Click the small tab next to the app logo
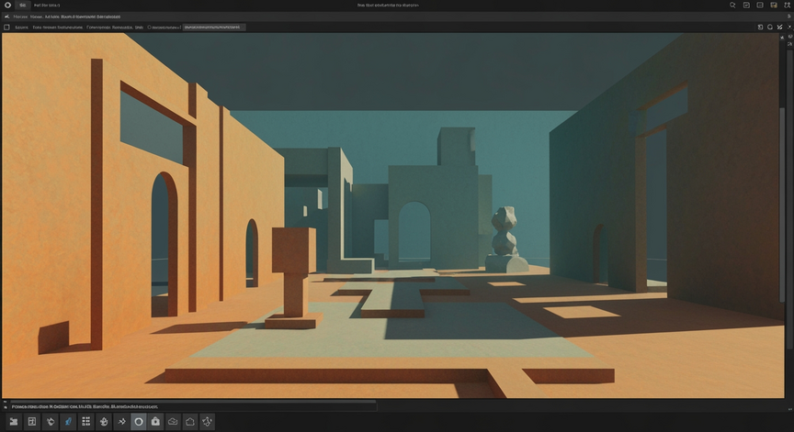Screen dimensions: 794x432 [22, 6]
